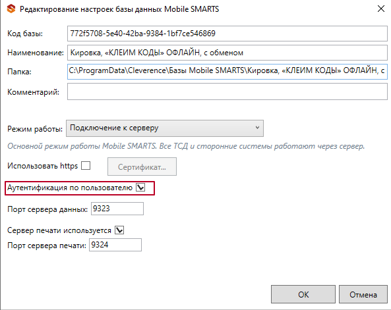Click the Mobile SMARTS logo icon in title bar
Image resolution: width=391 pixels, height=310 pixels.
[11, 9]
